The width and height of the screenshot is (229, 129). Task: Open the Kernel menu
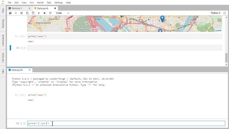click(x=40, y=3)
